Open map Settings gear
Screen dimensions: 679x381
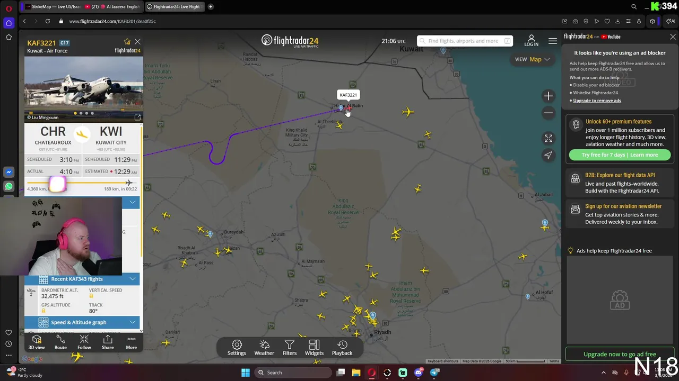(x=237, y=348)
